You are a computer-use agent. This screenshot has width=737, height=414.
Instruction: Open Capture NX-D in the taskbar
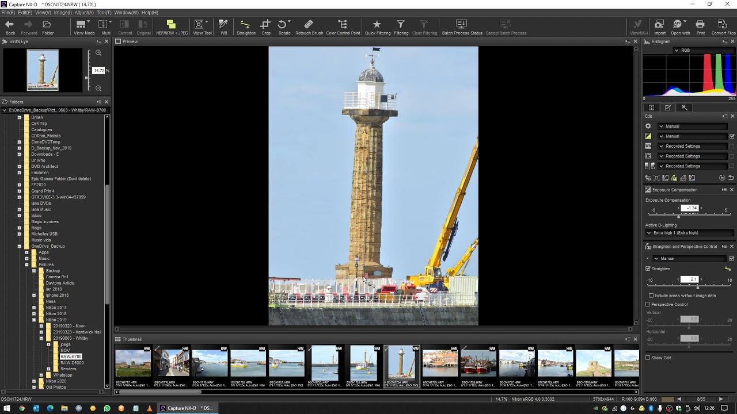[187, 408]
